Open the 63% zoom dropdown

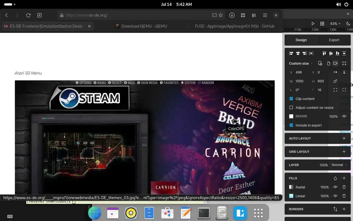(335, 23)
